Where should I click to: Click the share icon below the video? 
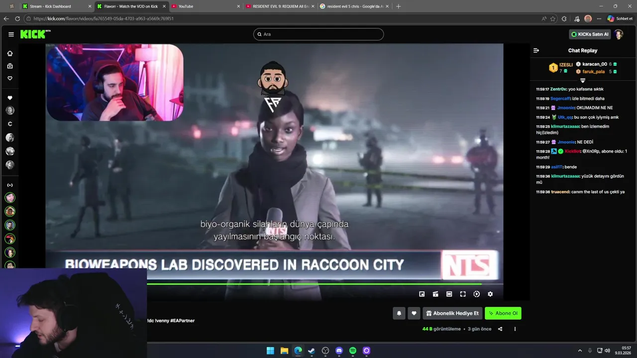[x=500, y=329]
